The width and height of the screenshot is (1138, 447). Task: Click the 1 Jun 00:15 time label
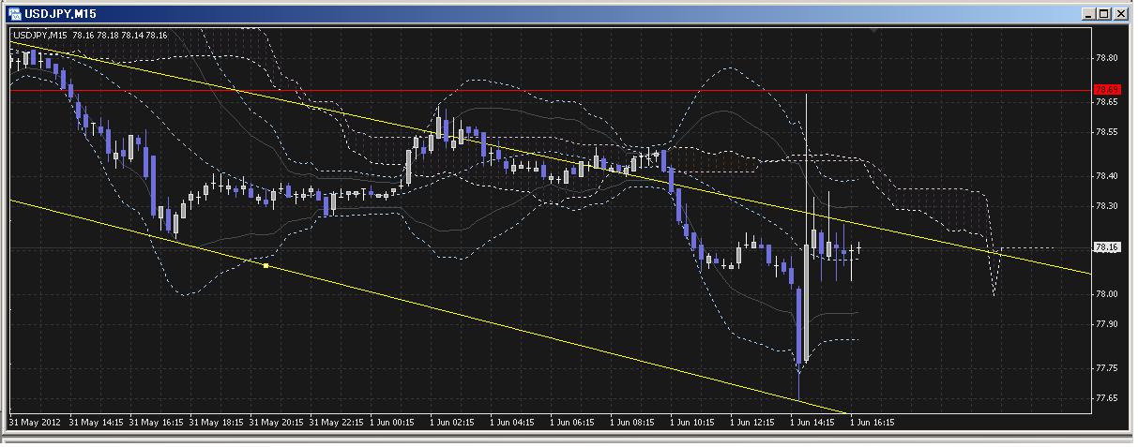click(392, 423)
